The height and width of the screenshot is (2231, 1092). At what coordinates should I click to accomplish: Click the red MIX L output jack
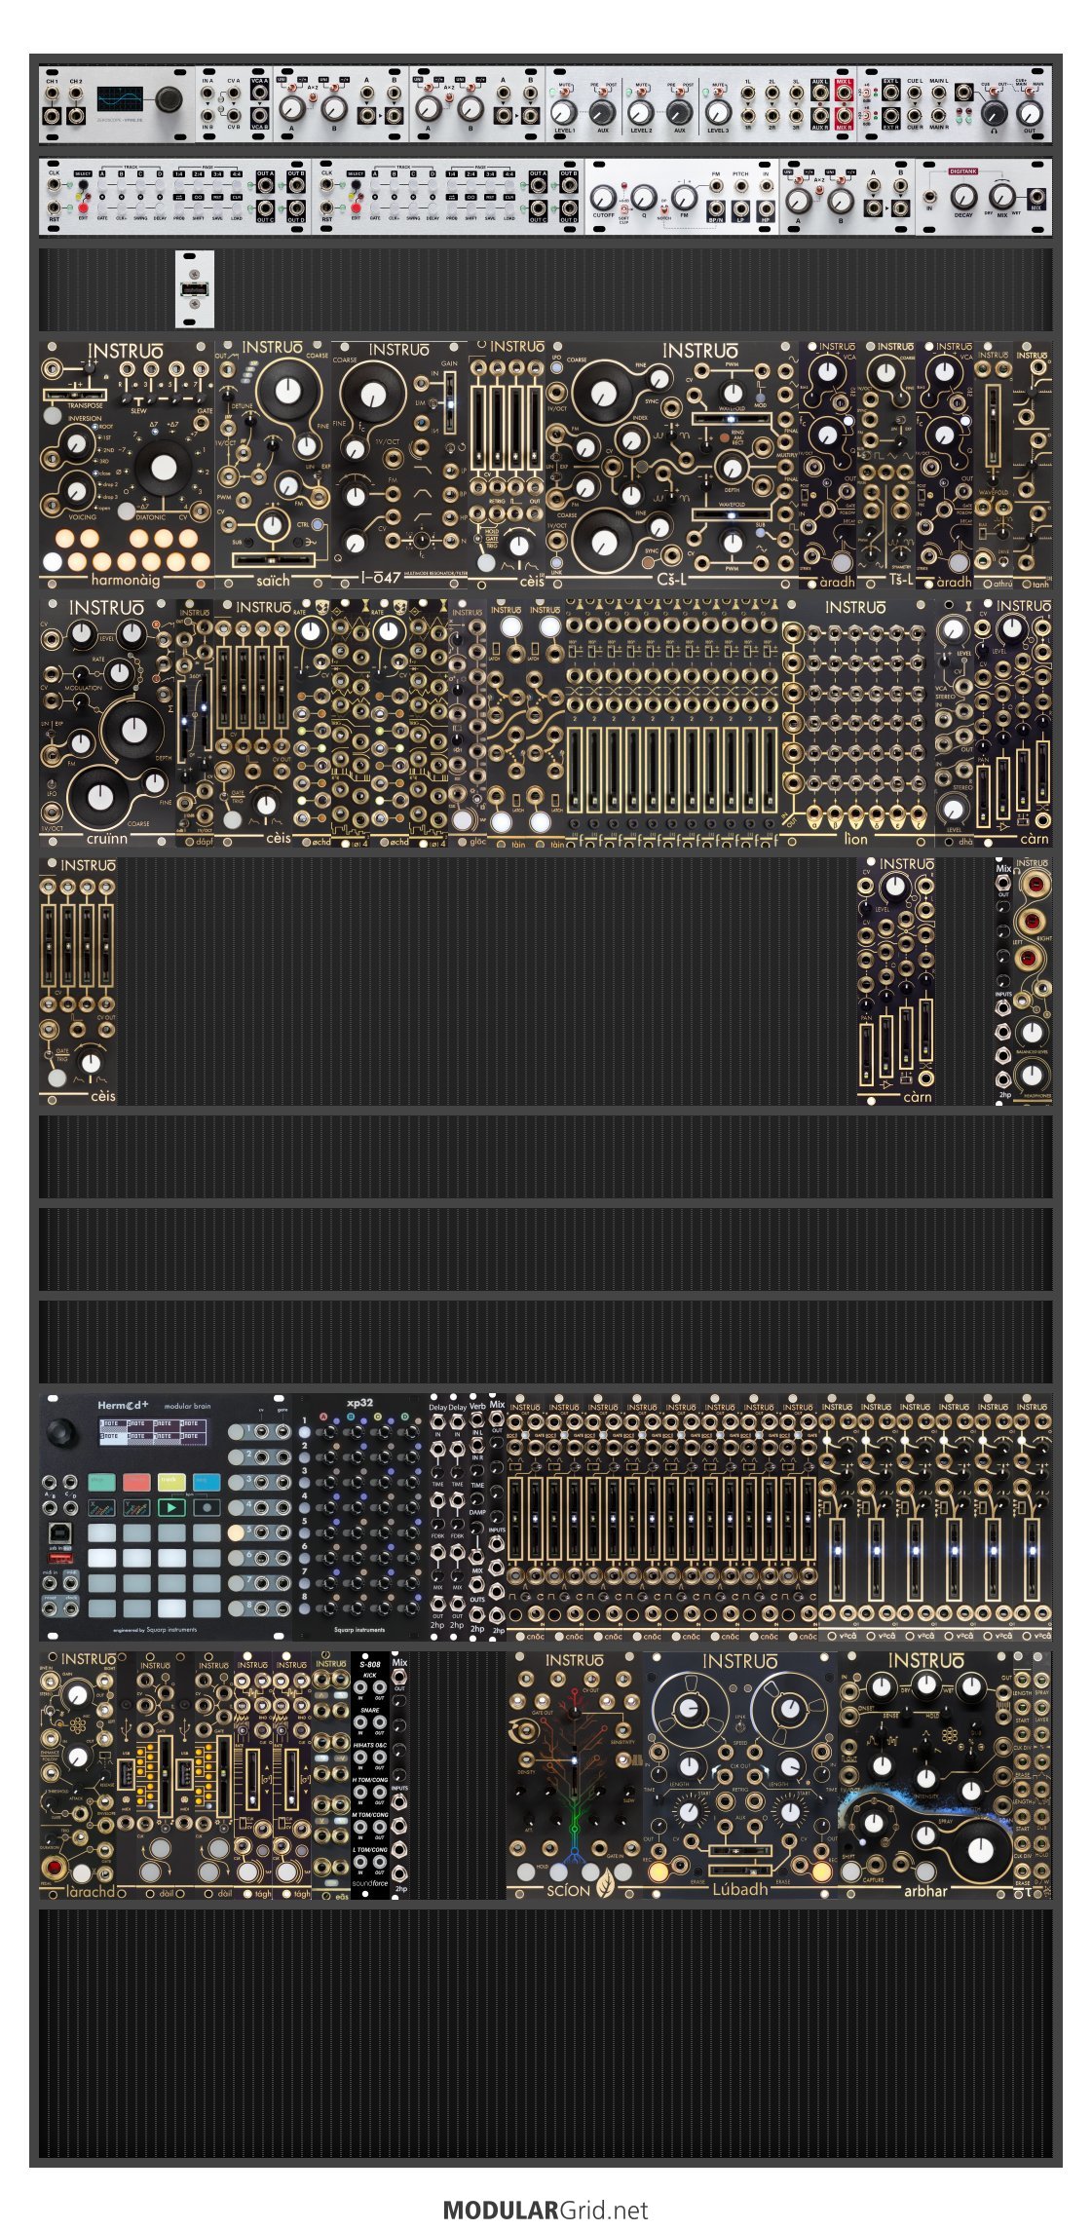(x=844, y=95)
